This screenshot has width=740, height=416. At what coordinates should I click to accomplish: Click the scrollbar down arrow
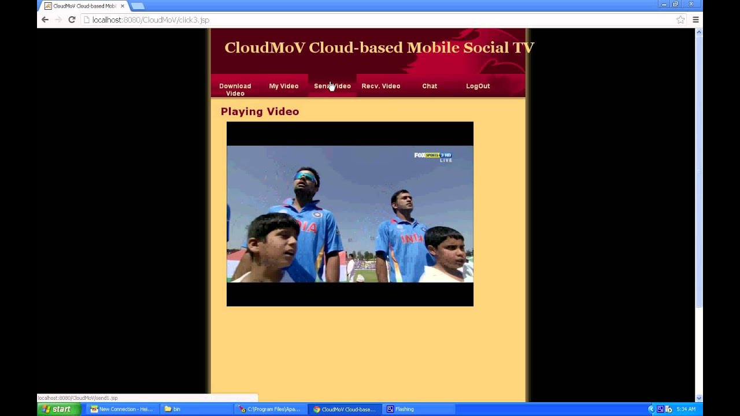click(698, 398)
